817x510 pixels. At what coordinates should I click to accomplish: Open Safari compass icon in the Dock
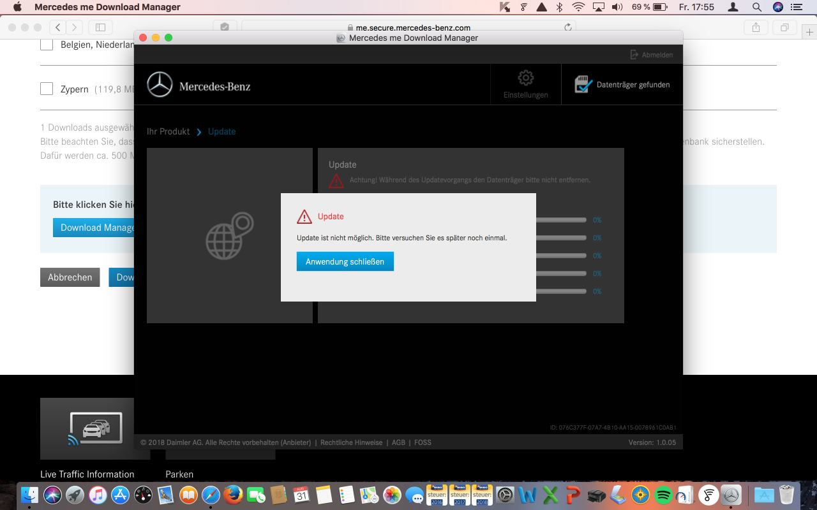pyautogui.click(x=211, y=495)
